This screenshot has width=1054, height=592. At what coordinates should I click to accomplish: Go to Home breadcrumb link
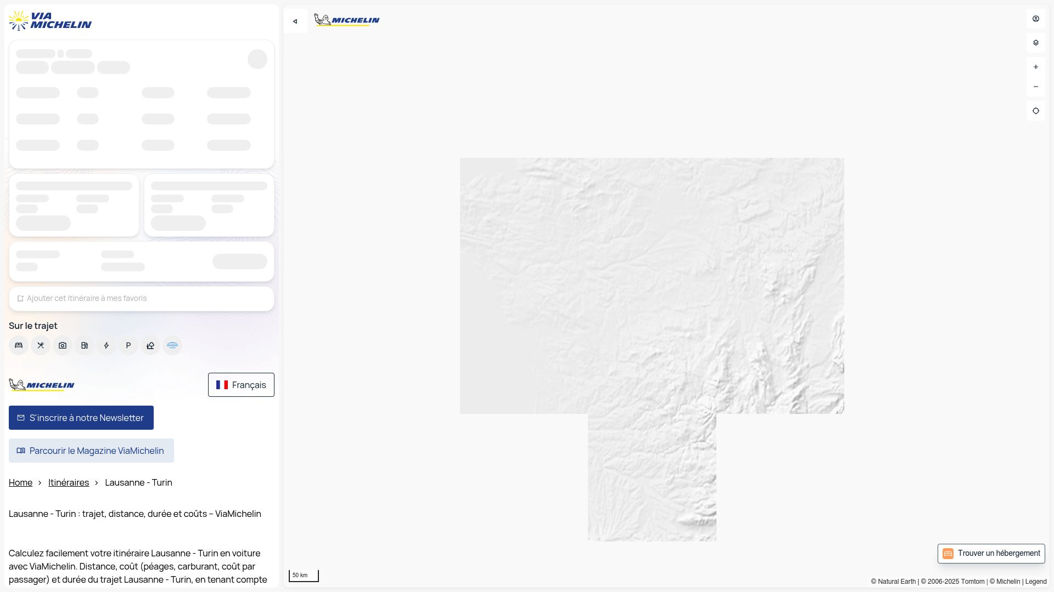[x=20, y=482]
